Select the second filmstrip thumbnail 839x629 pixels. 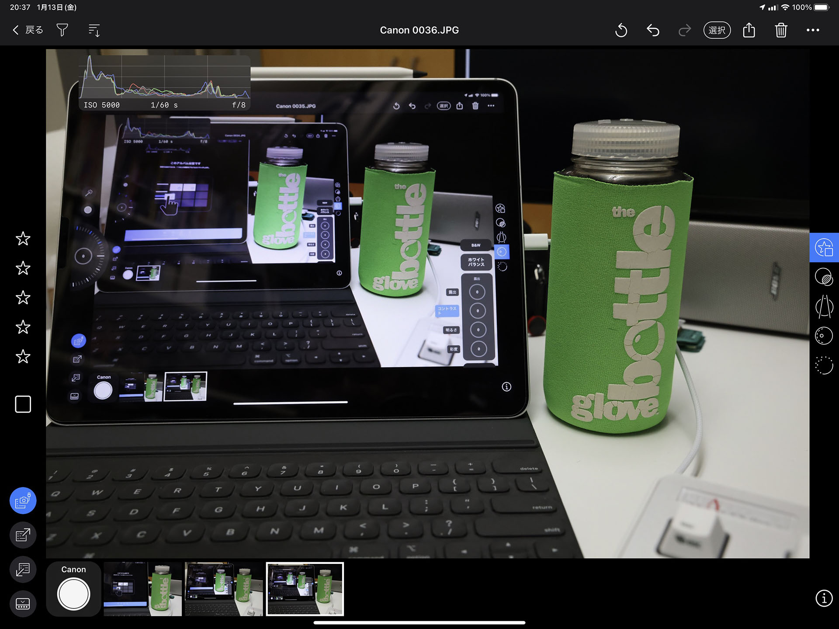point(224,589)
